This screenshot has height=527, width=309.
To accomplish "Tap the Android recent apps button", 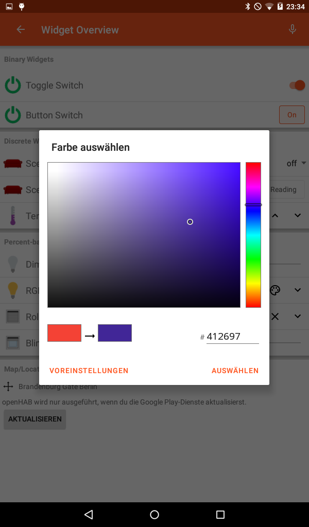I will coord(220,514).
